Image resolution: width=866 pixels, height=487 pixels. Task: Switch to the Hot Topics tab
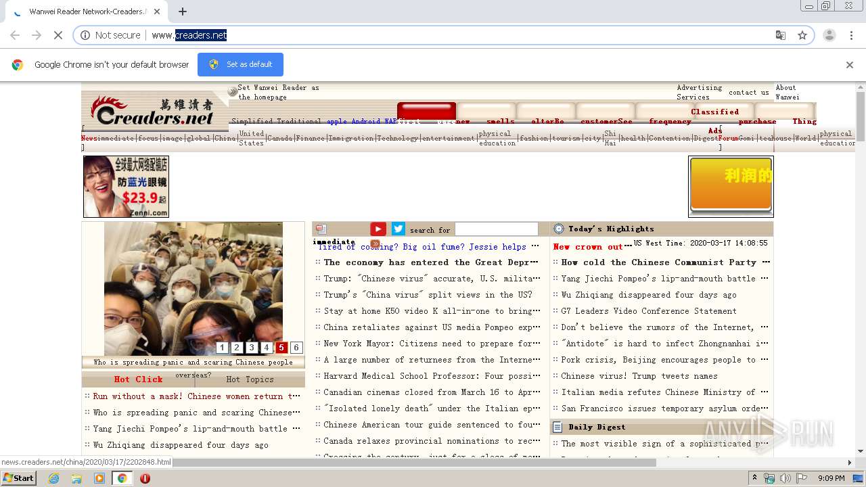(x=250, y=379)
